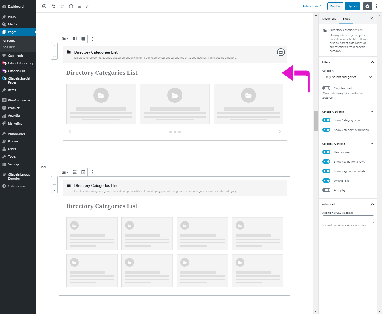The height and width of the screenshot is (314, 382).
Task: Disable the Infinite loop toggle
Action: (x=326, y=180)
